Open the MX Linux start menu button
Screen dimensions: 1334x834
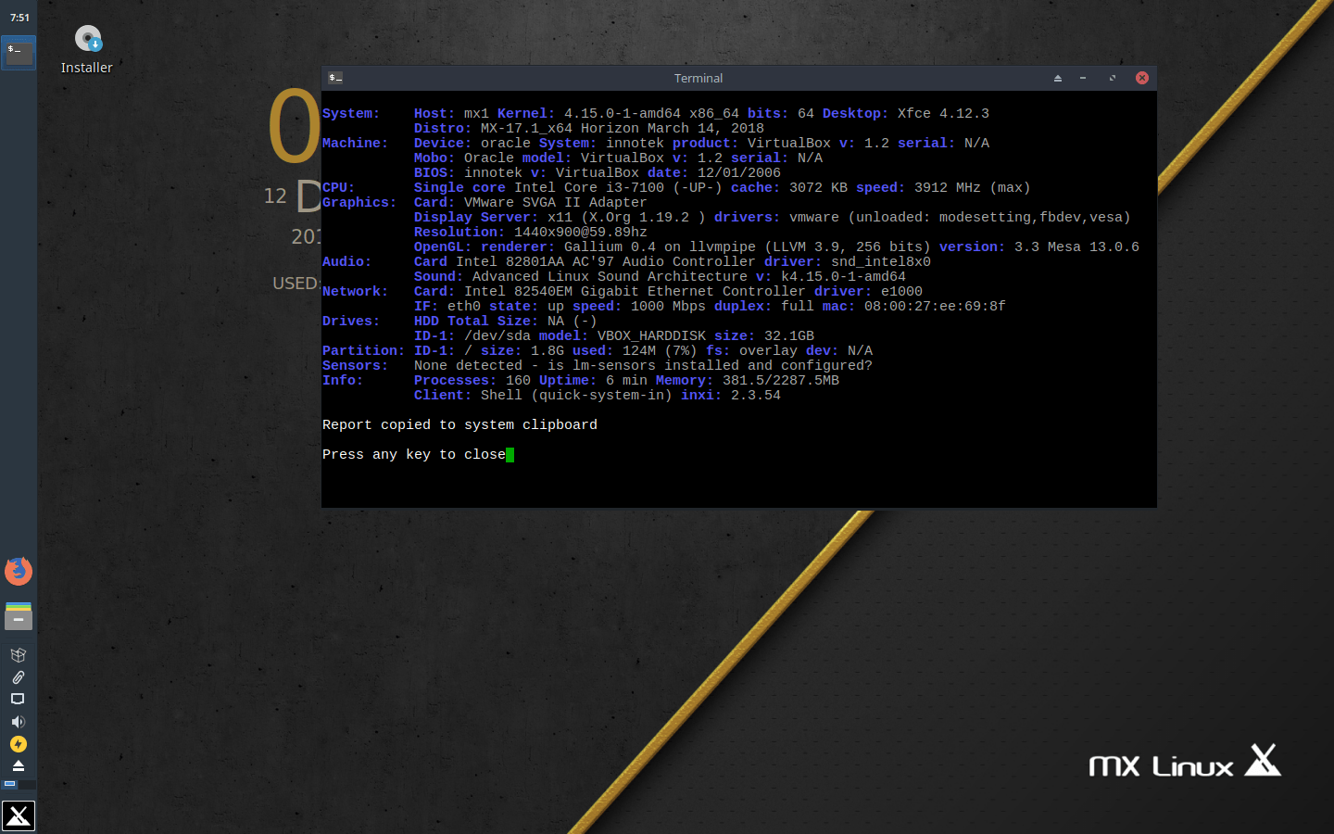tap(19, 815)
